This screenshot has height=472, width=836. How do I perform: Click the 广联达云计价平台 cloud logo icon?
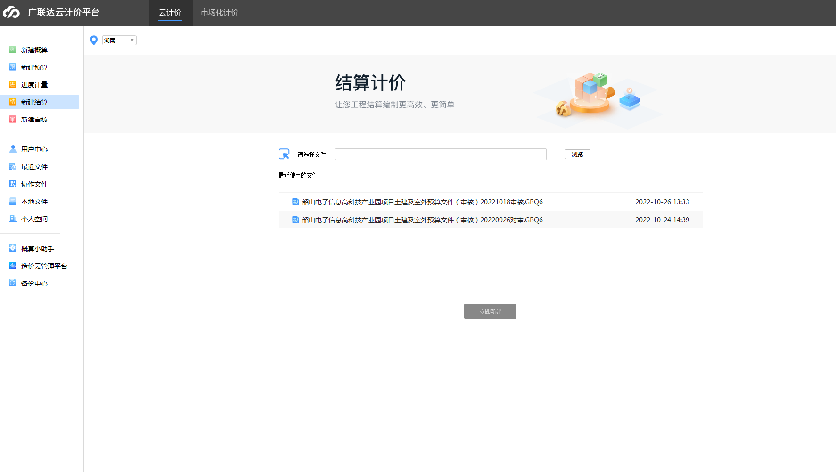(11, 12)
